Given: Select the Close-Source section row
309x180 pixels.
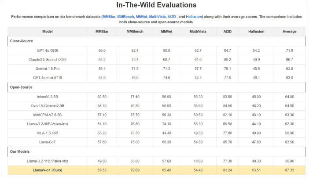Looking at the screenshot, I should (x=156, y=41).
